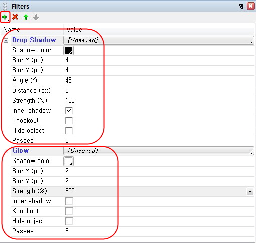Check Inner shadow under Glow

(69, 201)
